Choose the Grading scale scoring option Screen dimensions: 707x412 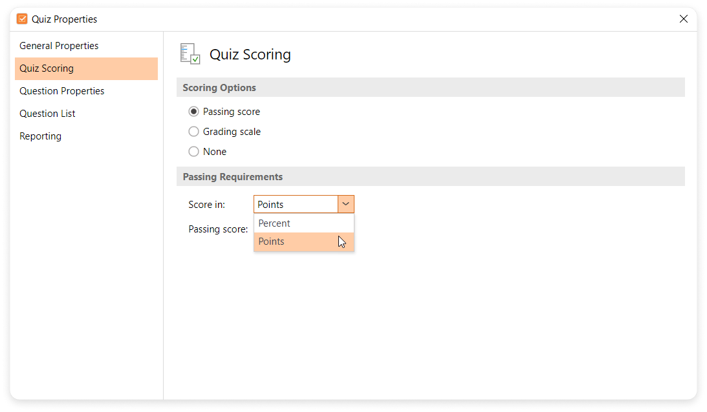coord(193,132)
